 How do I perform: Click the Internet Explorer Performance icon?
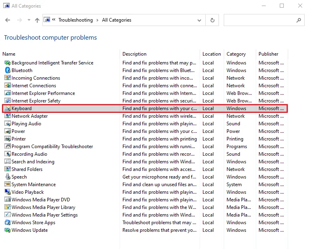pos(8,93)
